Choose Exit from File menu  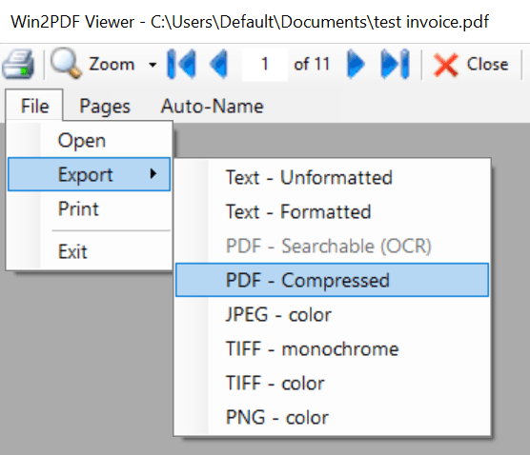pos(90,251)
